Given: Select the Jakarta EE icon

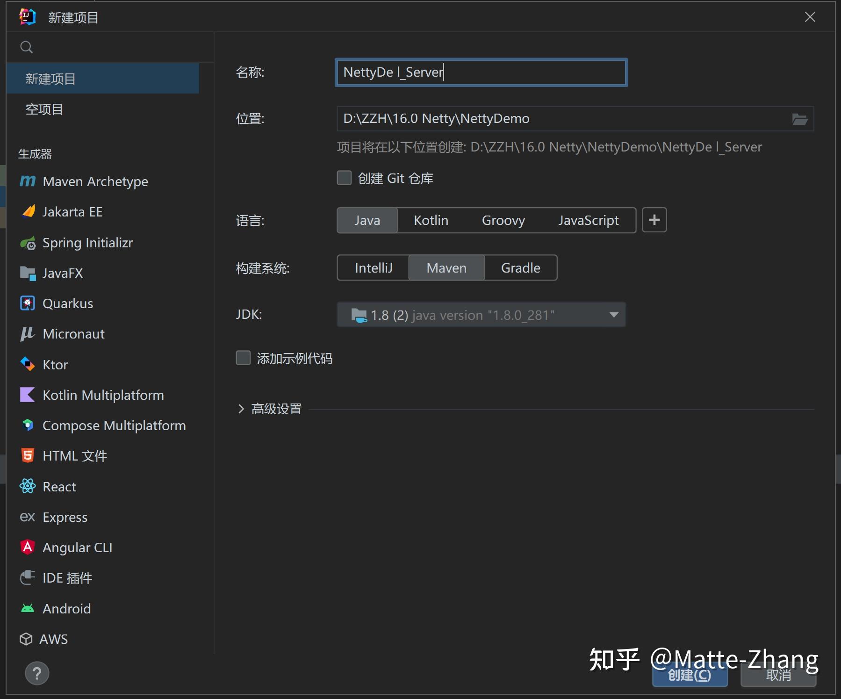Looking at the screenshot, I should [29, 211].
